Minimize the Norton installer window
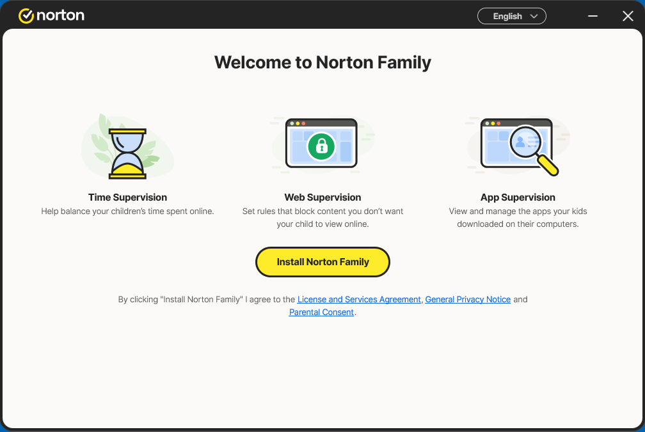 [x=593, y=16]
